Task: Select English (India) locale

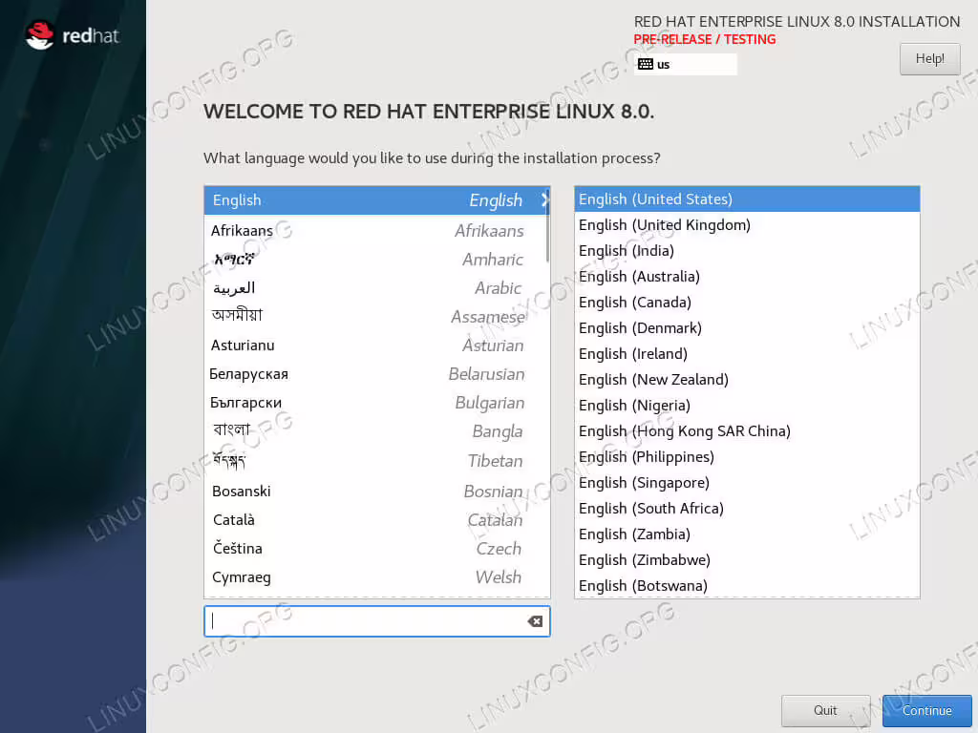Action: click(747, 251)
